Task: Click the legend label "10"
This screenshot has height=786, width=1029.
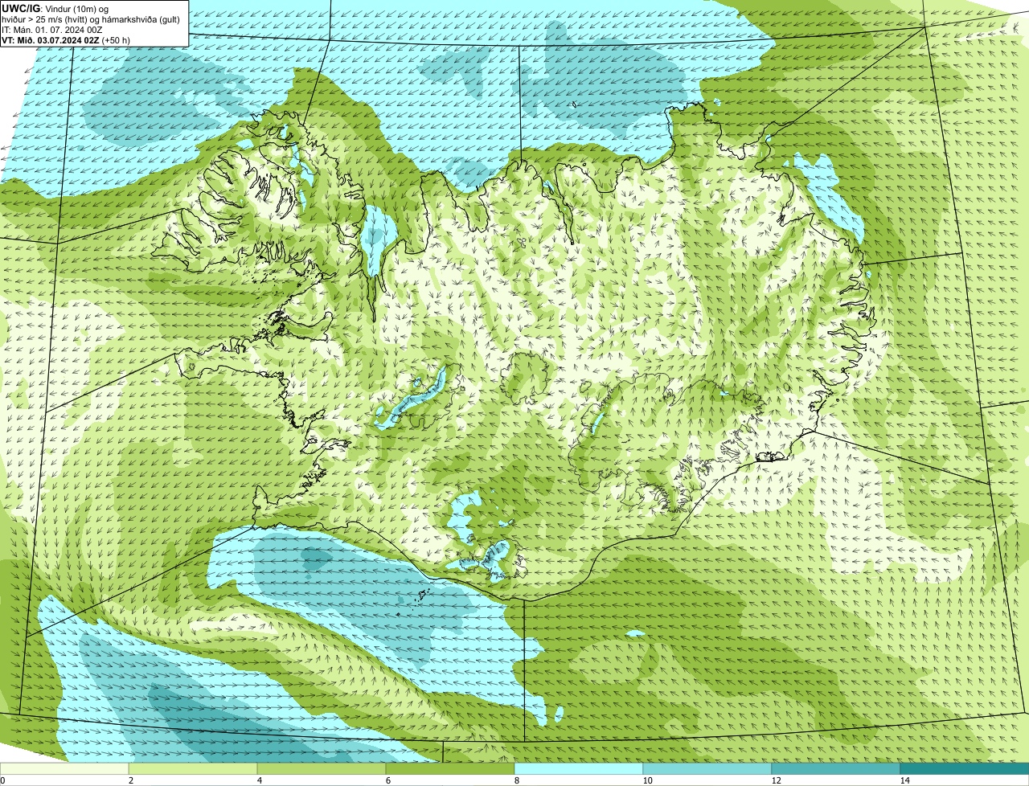Action: coord(647,780)
